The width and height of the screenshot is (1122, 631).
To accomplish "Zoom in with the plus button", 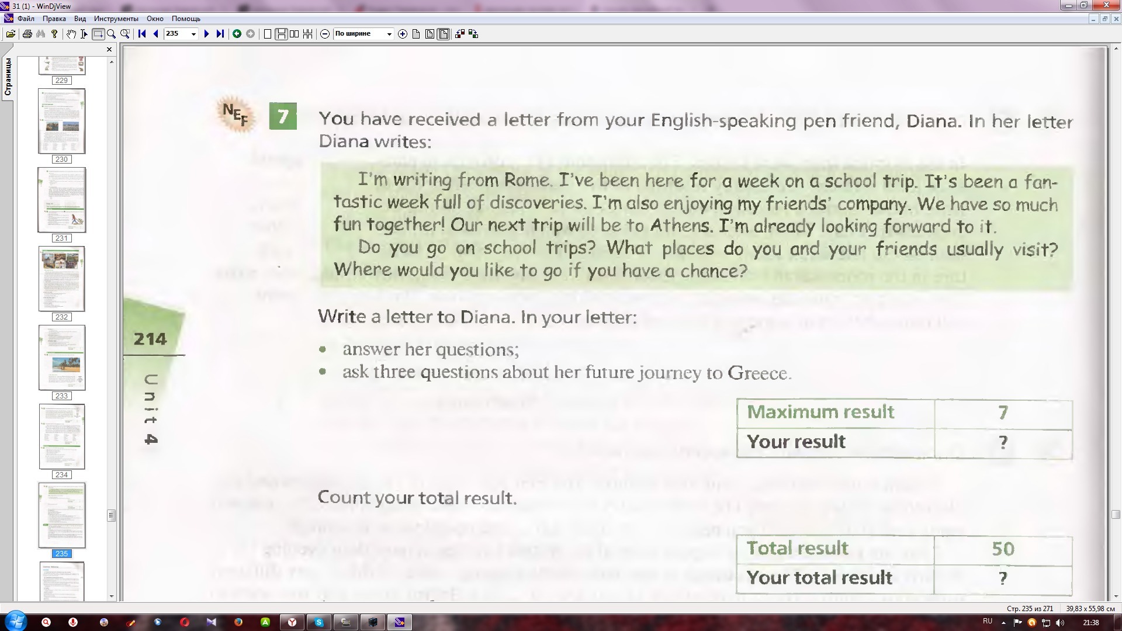I will click(x=403, y=34).
